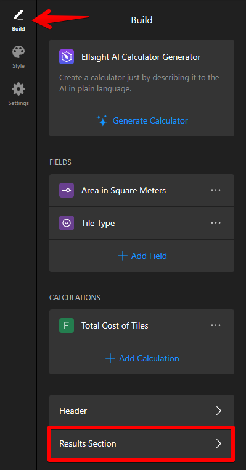
Task: Click the dropdown icon for Tile Type
Action: click(x=67, y=223)
